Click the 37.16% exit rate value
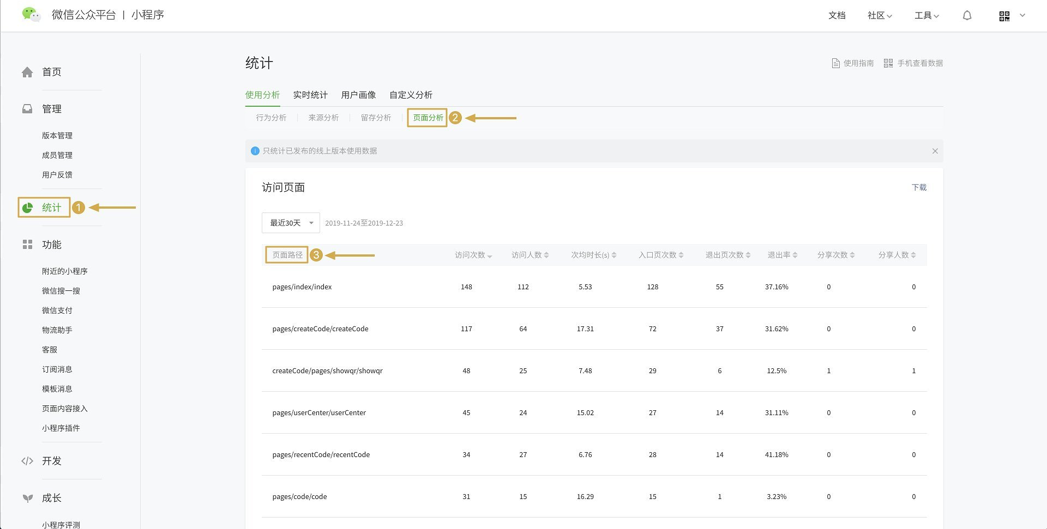Image resolution: width=1047 pixels, height=529 pixels. pos(777,287)
